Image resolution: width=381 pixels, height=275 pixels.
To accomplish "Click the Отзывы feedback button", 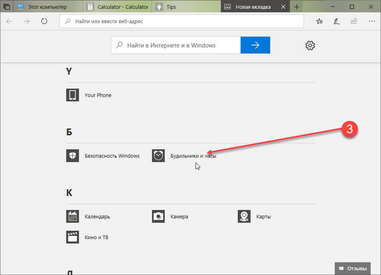I will click(353, 268).
